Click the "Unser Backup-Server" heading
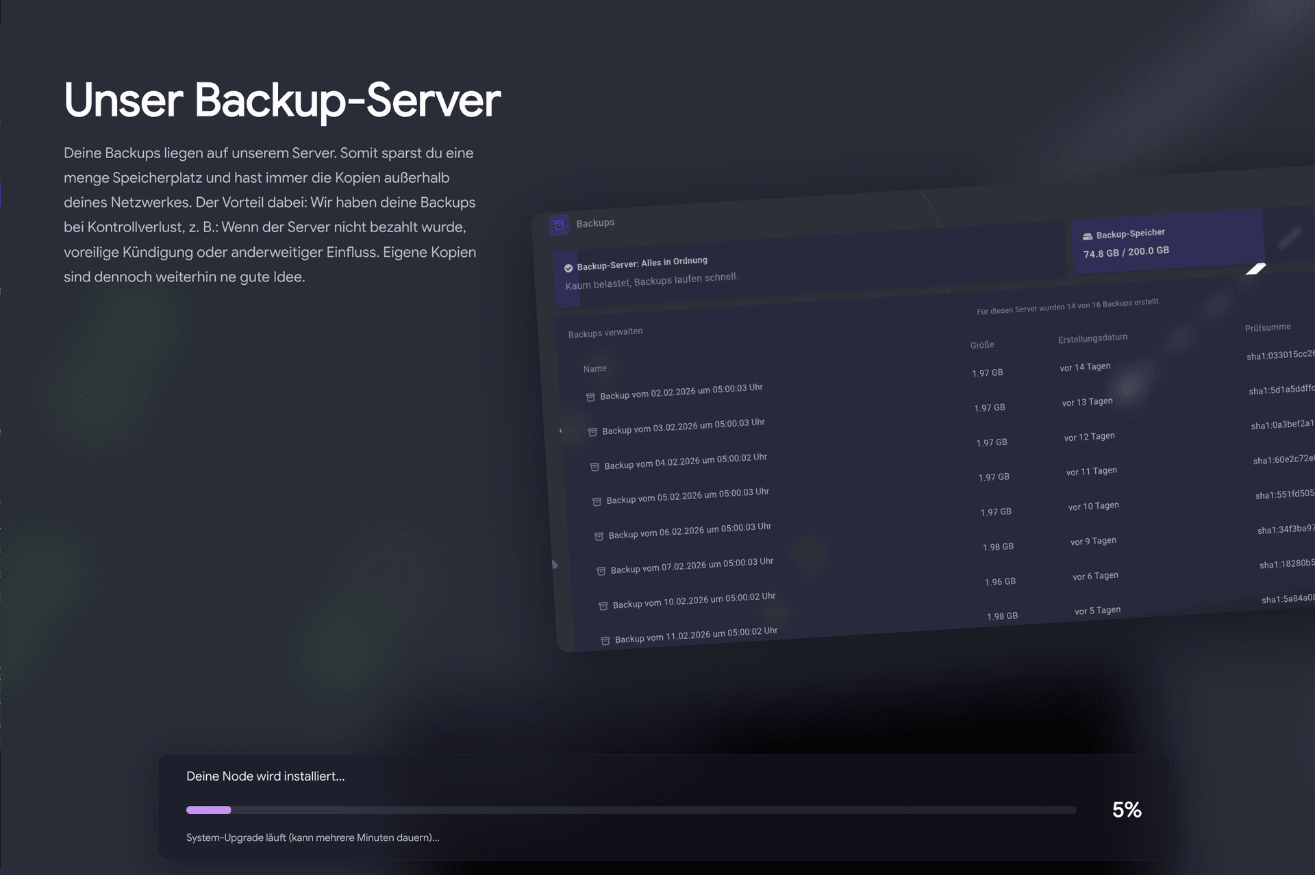Image resolution: width=1315 pixels, height=875 pixels. pos(282,101)
